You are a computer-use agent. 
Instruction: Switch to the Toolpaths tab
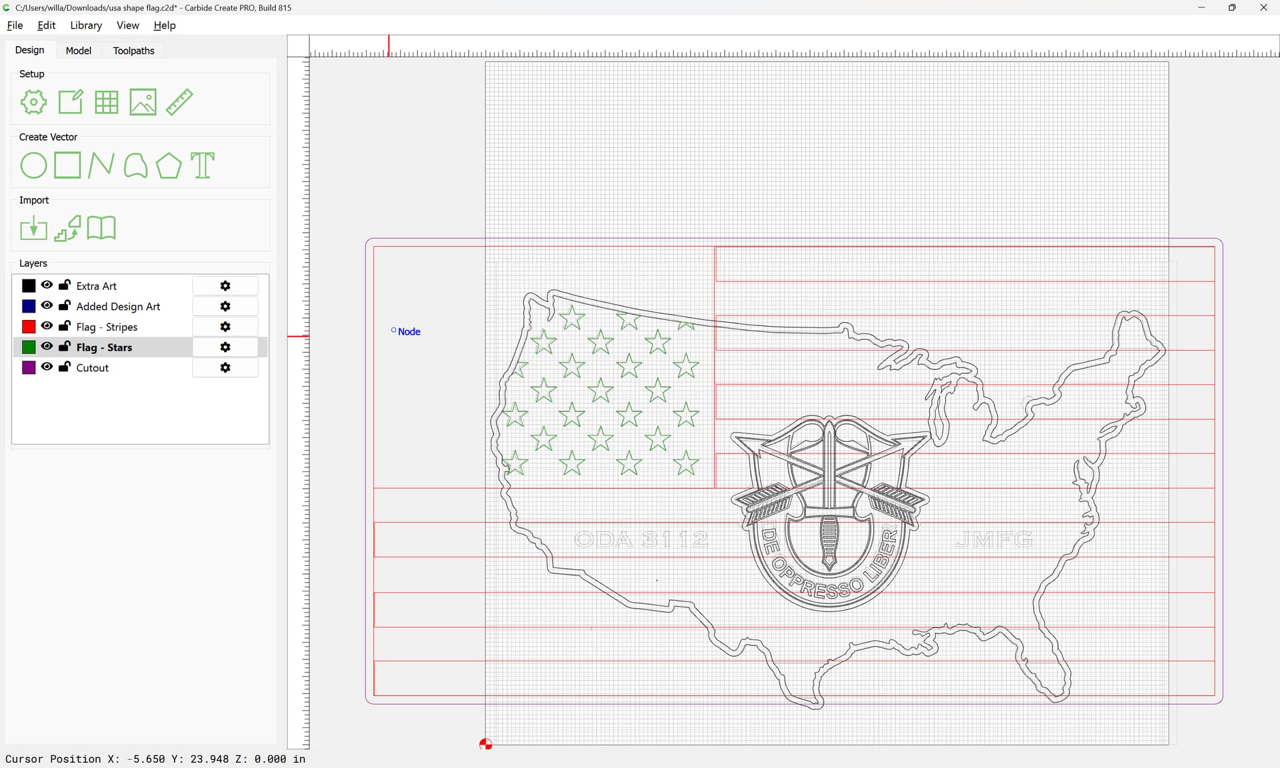tap(133, 51)
